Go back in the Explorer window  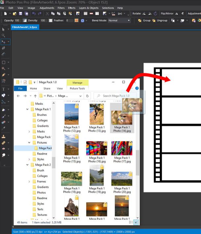[18, 96]
